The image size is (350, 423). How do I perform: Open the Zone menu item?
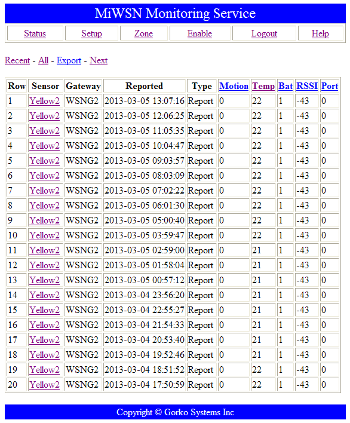click(x=144, y=33)
